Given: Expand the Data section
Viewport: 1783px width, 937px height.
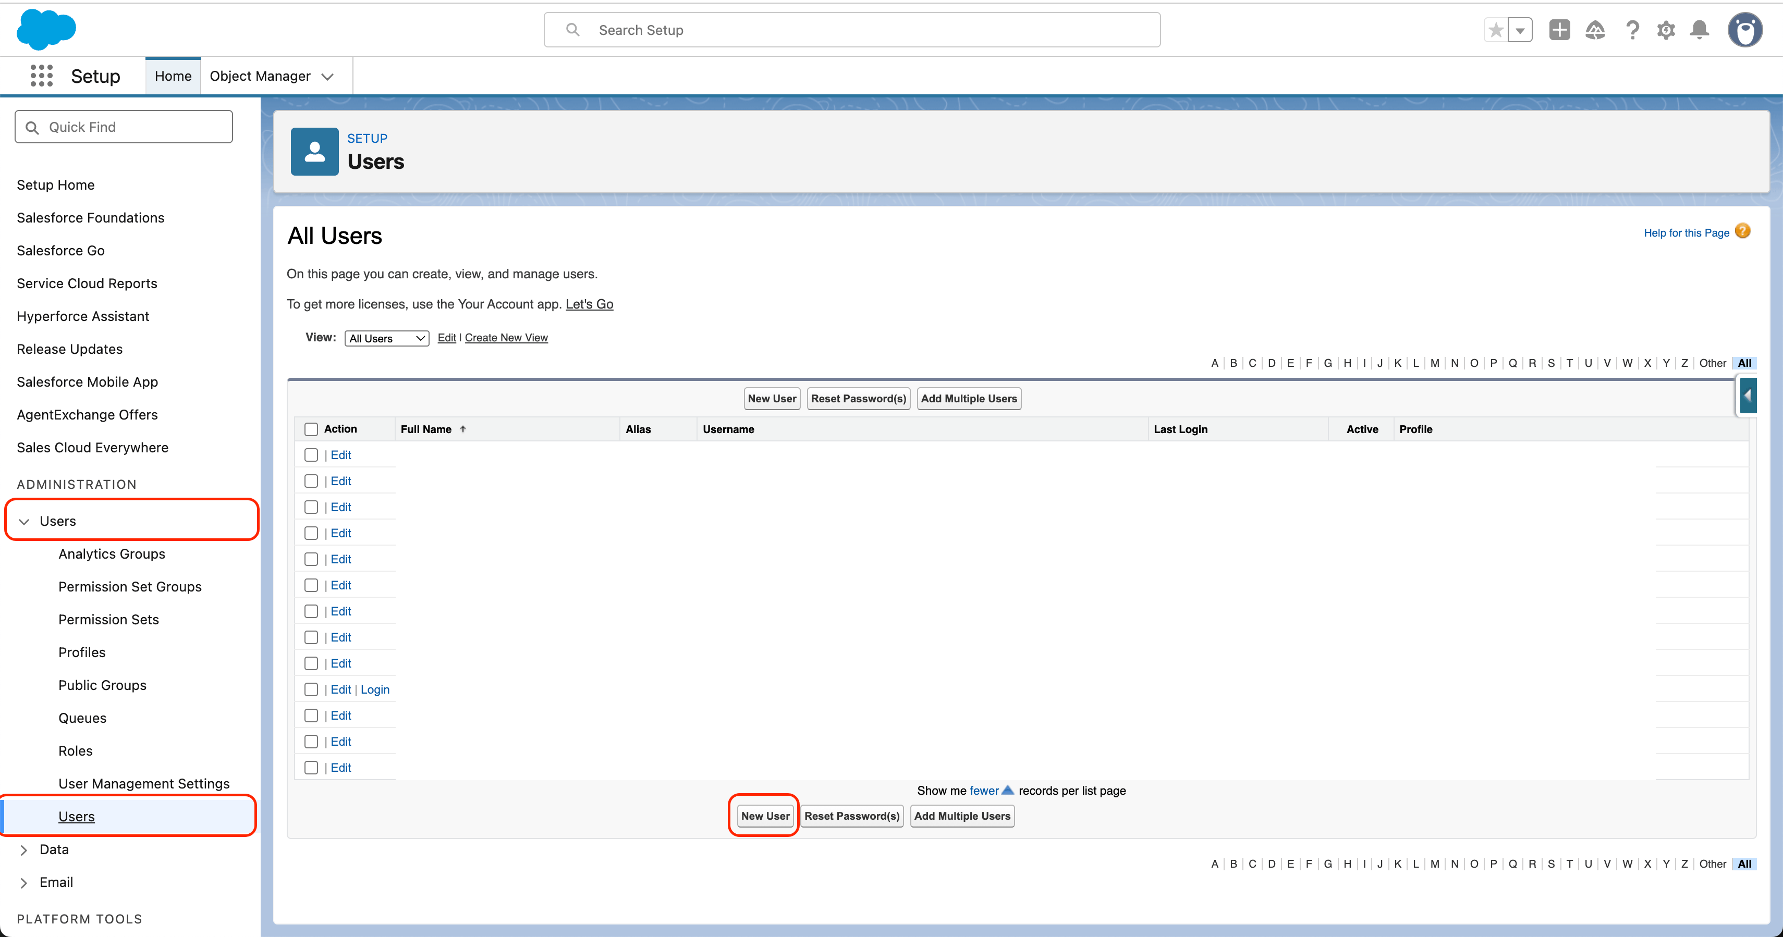Looking at the screenshot, I should coord(24,850).
